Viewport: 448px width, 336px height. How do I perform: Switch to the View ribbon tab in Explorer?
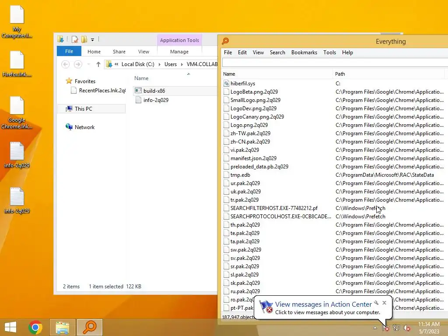point(143,52)
